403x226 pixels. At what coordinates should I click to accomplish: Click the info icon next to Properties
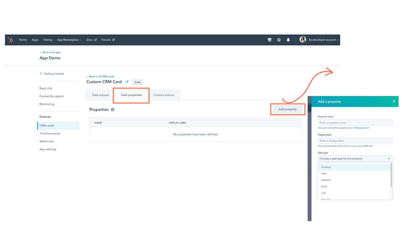[112, 109]
